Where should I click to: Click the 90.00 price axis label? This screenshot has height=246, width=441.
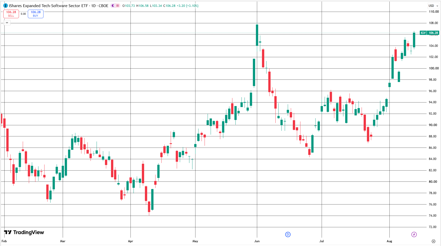tap(433, 125)
